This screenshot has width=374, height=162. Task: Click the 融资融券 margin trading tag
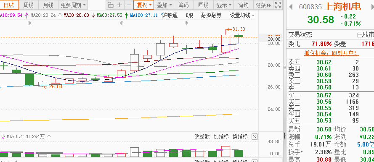pyautogui.click(x=211, y=16)
